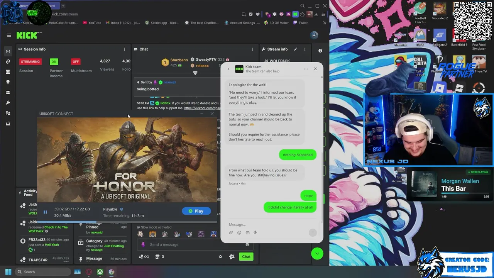Open Kick chat settings gear
The width and height of the screenshot is (494, 278).
click(x=220, y=256)
